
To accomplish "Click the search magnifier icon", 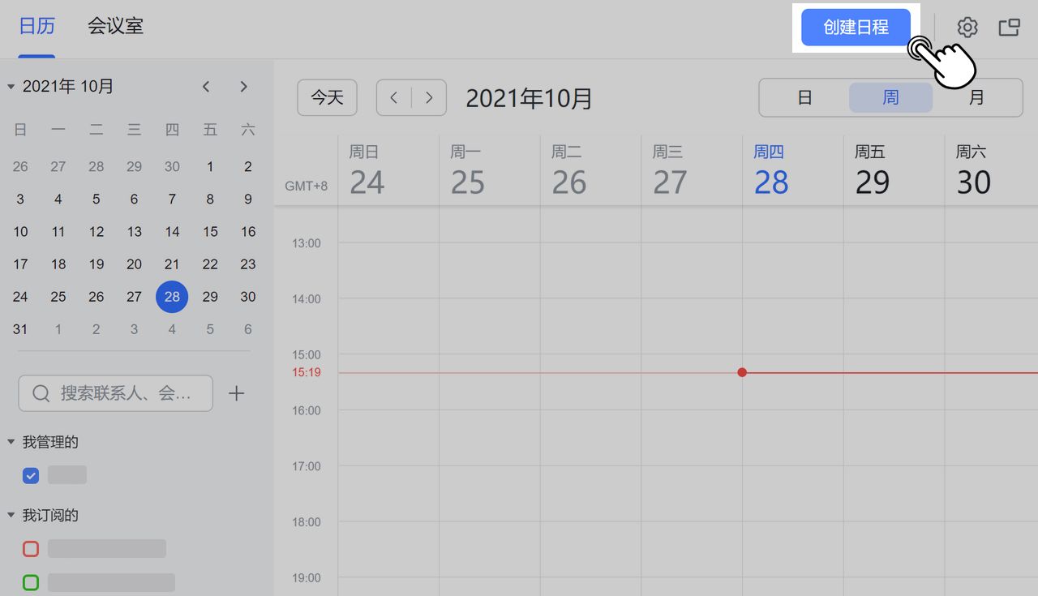I will [x=41, y=393].
